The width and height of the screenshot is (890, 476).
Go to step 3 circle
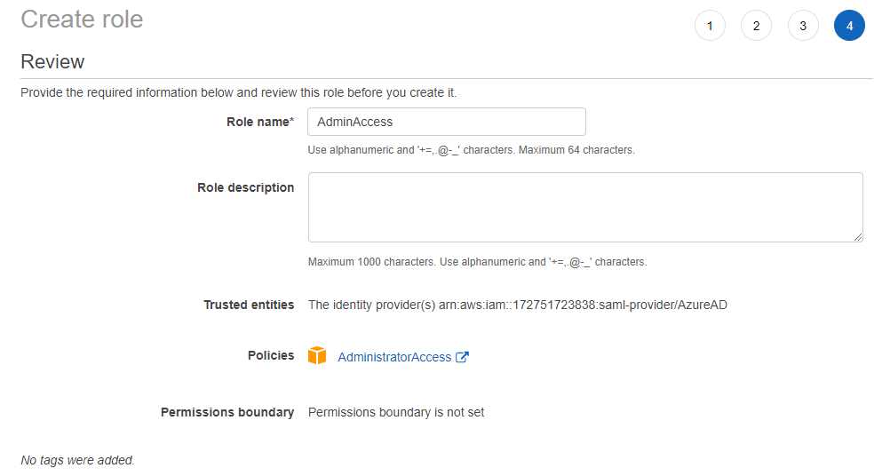click(x=803, y=26)
